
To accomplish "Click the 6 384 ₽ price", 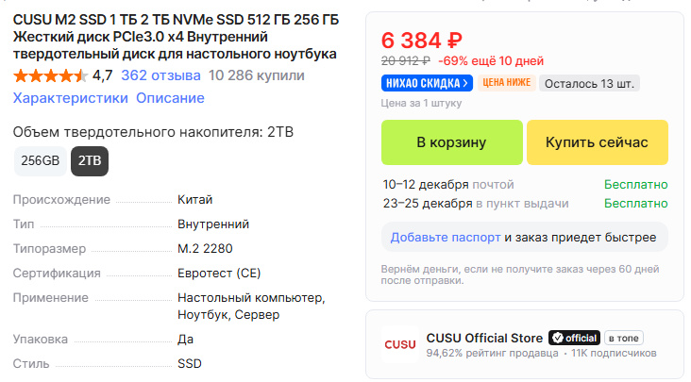I will (421, 41).
